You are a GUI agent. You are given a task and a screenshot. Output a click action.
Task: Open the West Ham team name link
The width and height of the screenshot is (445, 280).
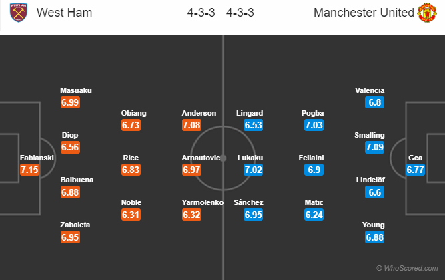65,12
